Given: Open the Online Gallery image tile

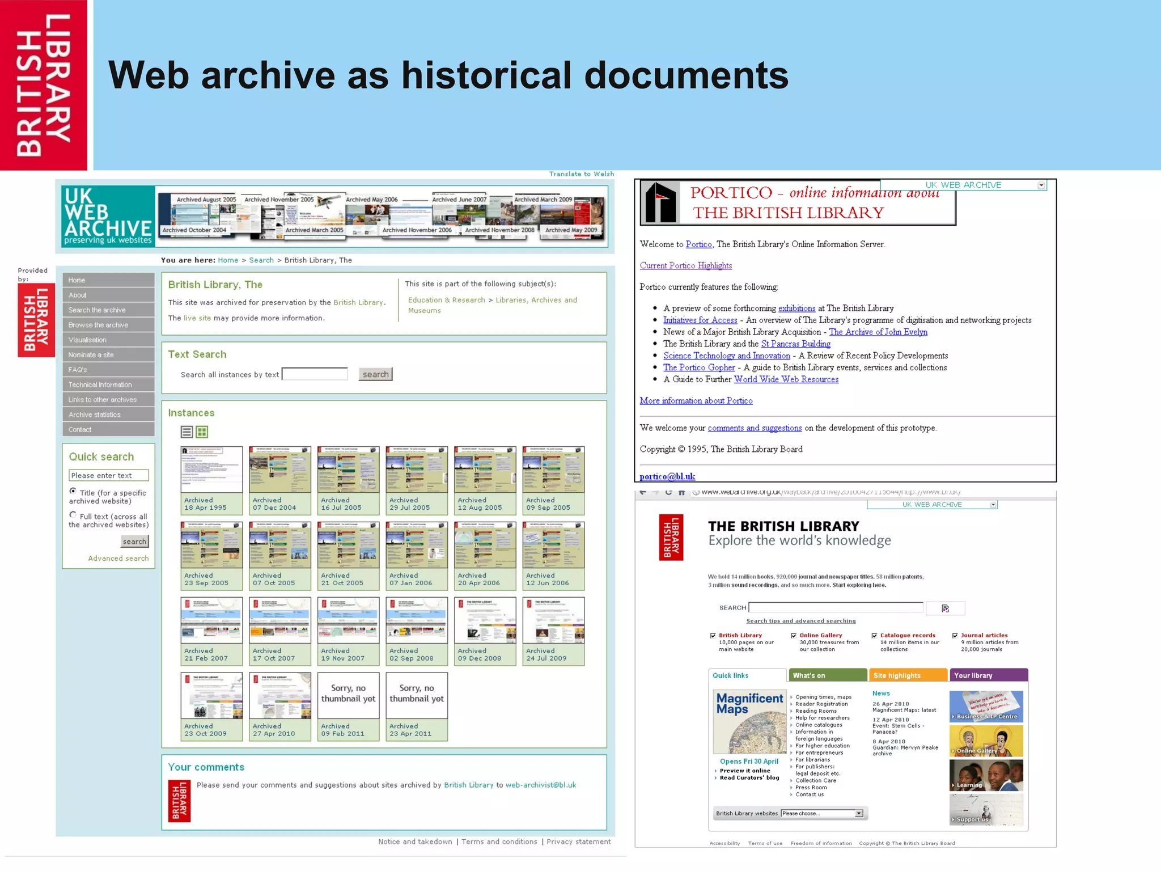Looking at the screenshot, I should point(986,741).
